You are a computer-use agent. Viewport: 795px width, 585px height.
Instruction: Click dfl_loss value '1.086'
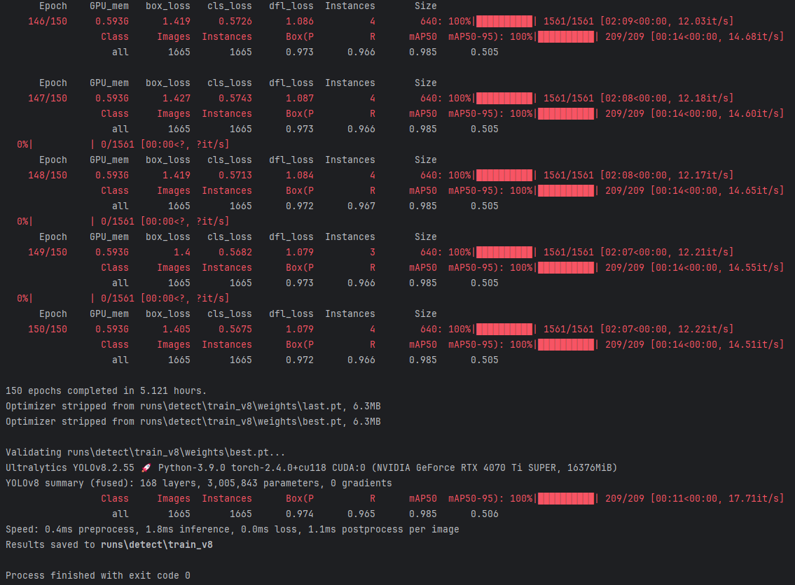tap(300, 21)
